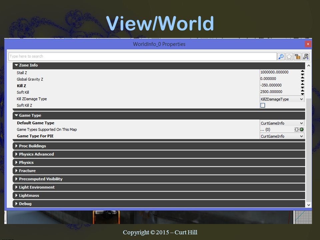This screenshot has height=240, width=320.
Task: Click the Global Gravity Z spinner arrows
Action: point(302,79)
